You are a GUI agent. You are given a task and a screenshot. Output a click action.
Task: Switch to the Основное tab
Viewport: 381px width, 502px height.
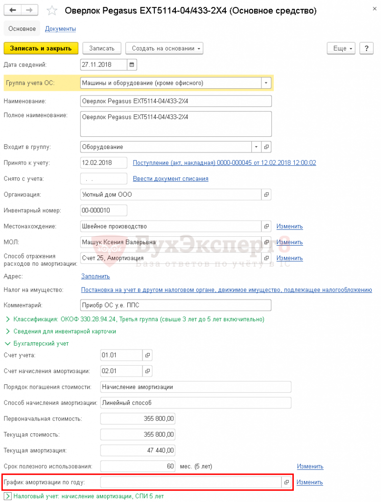point(22,29)
